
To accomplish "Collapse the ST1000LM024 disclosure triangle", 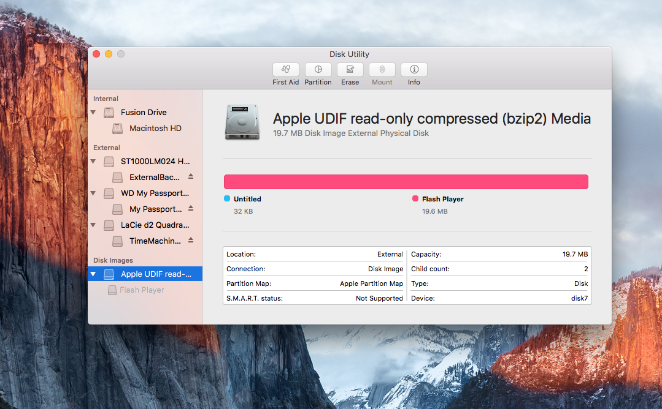I will (93, 161).
